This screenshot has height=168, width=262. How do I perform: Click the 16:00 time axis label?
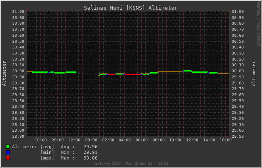click(226, 140)
